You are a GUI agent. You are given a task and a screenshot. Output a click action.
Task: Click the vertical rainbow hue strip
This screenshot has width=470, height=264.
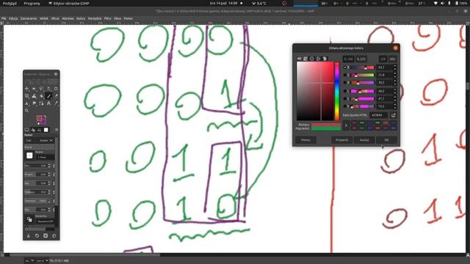337,91
